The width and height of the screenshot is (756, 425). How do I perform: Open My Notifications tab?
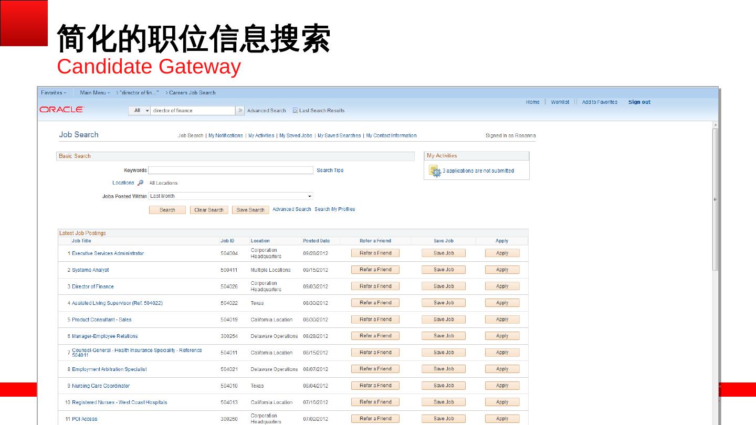225,136
